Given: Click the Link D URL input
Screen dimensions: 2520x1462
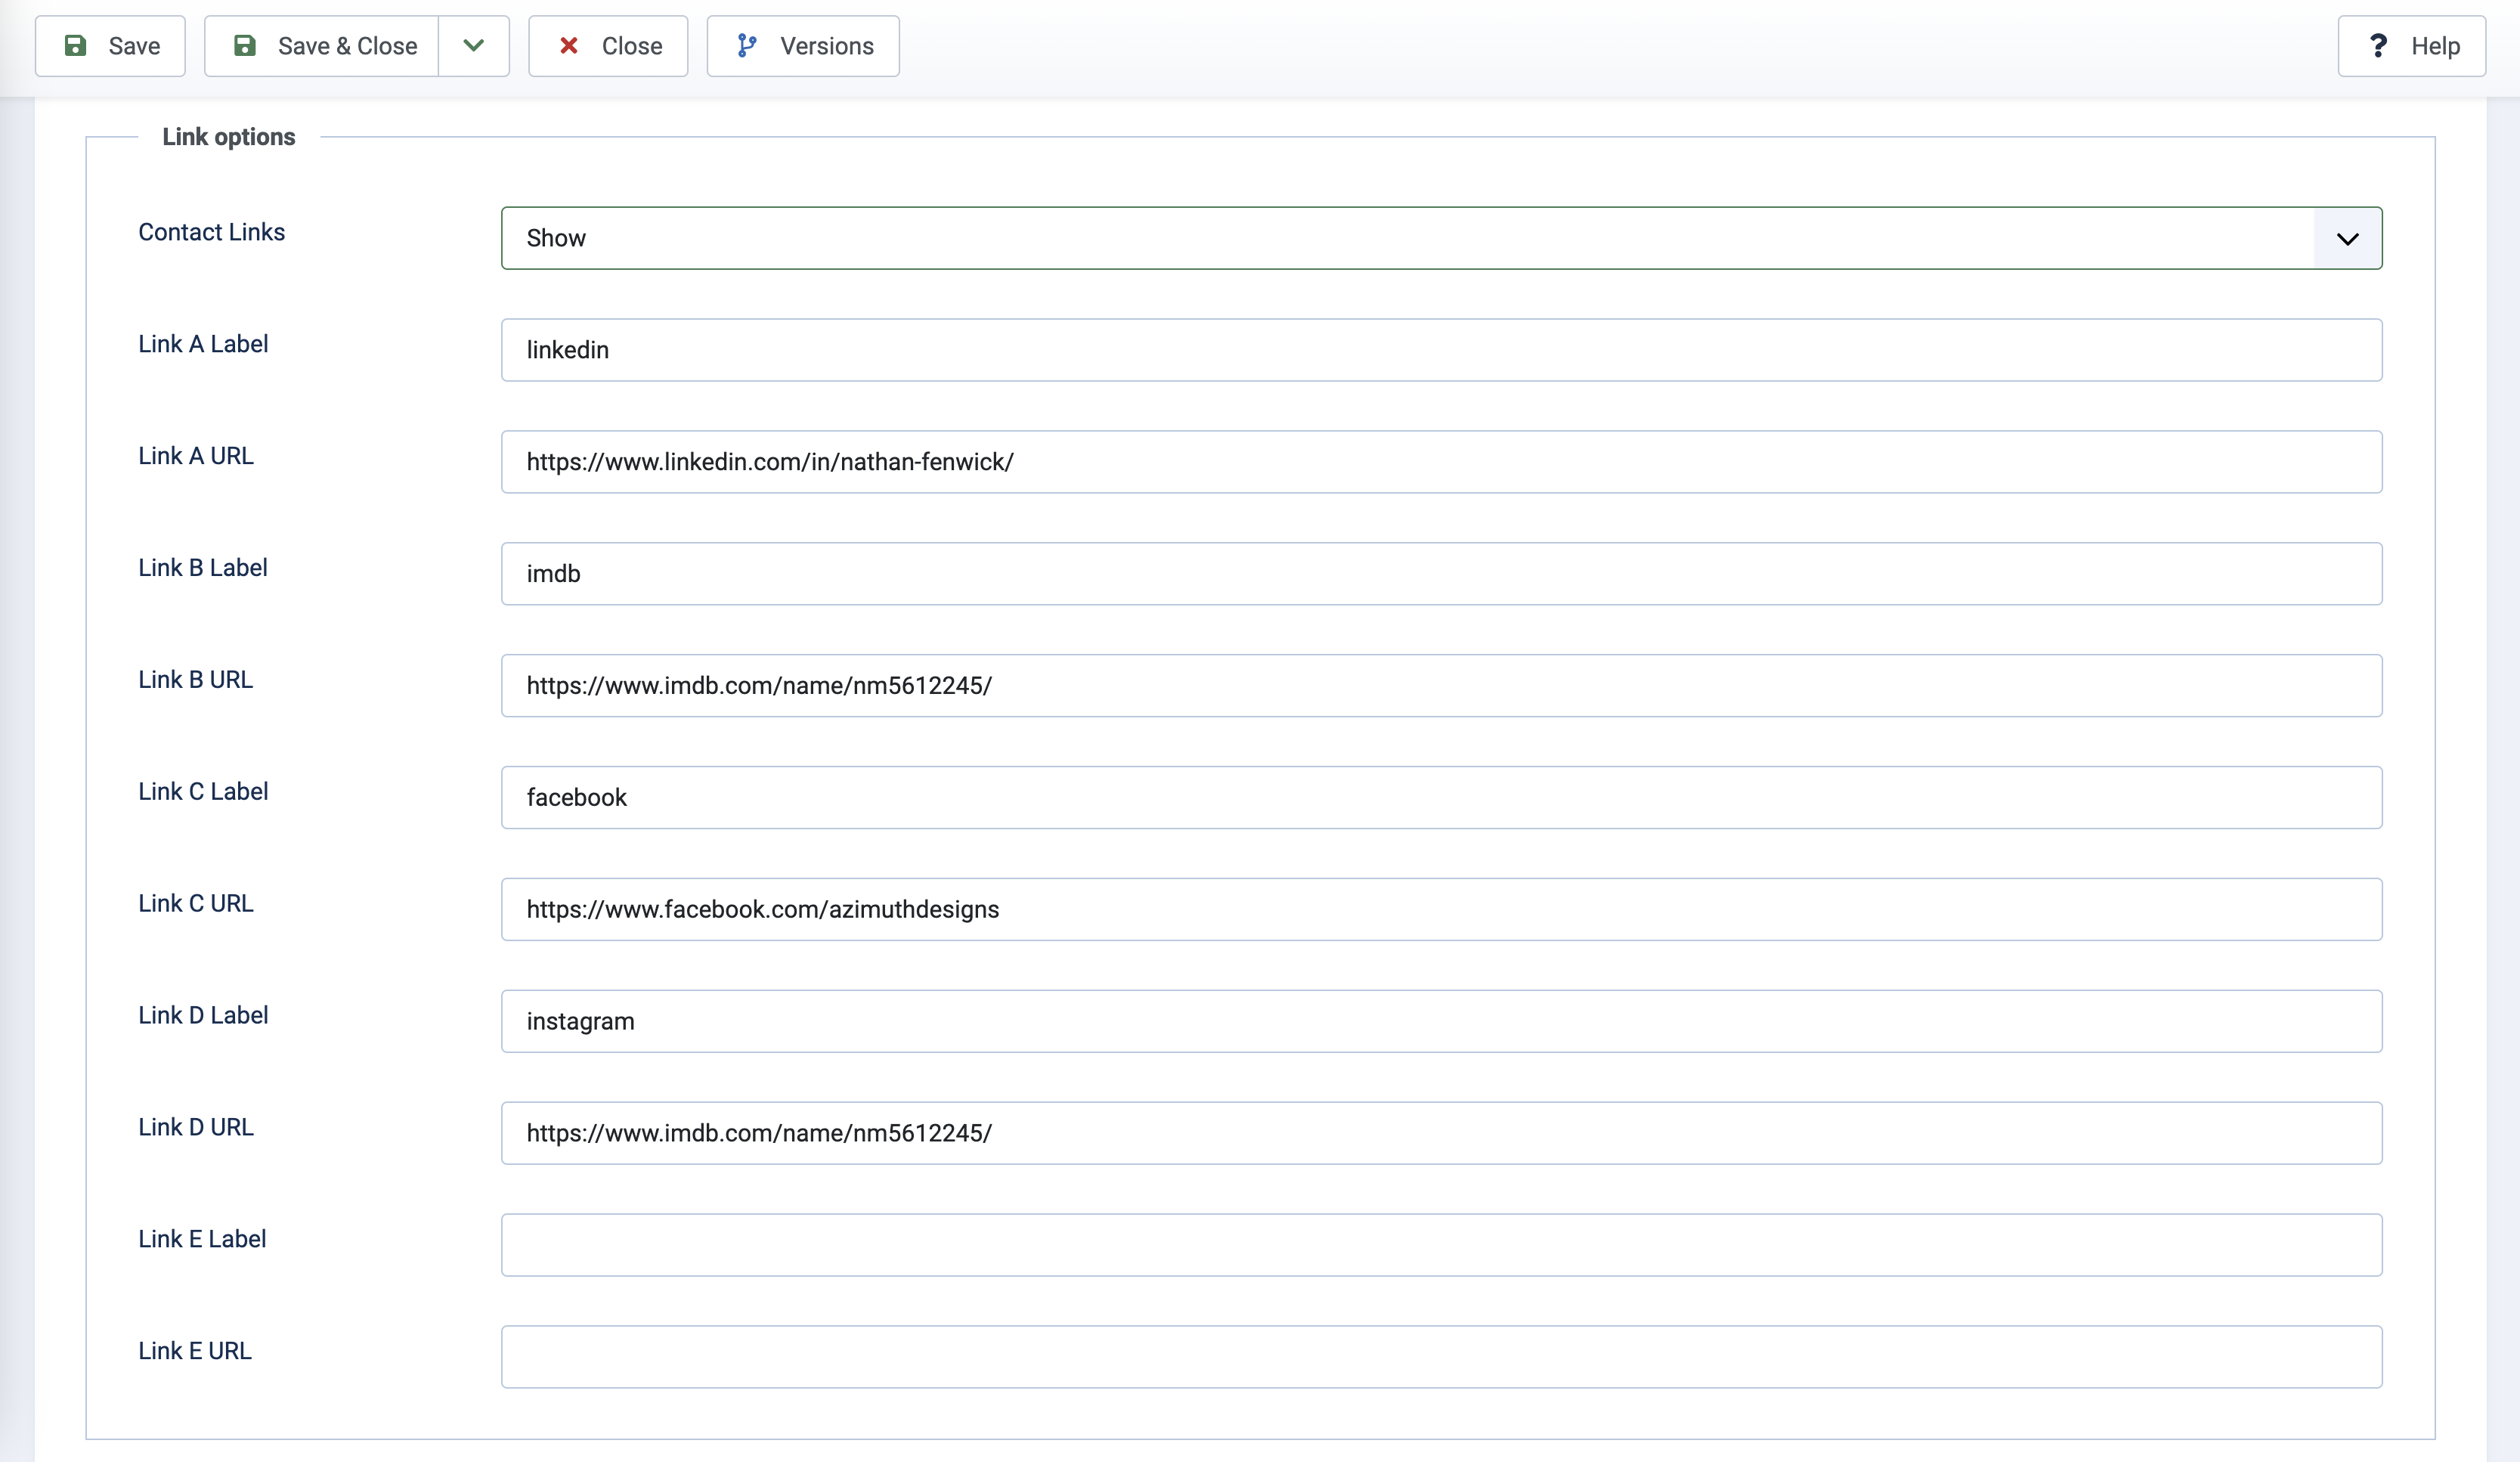Looking at the screenshot, I should pos(1440,1134).
